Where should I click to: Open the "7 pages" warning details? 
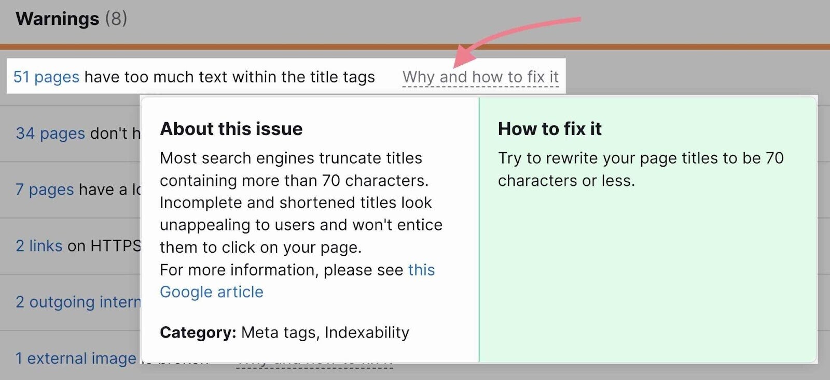(44, 189)
